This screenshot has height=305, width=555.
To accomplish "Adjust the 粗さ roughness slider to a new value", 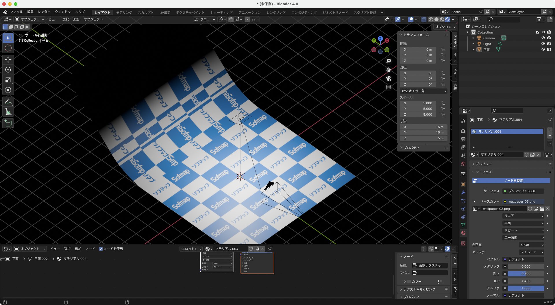I will pyautogui.click(x=525, y=273).
